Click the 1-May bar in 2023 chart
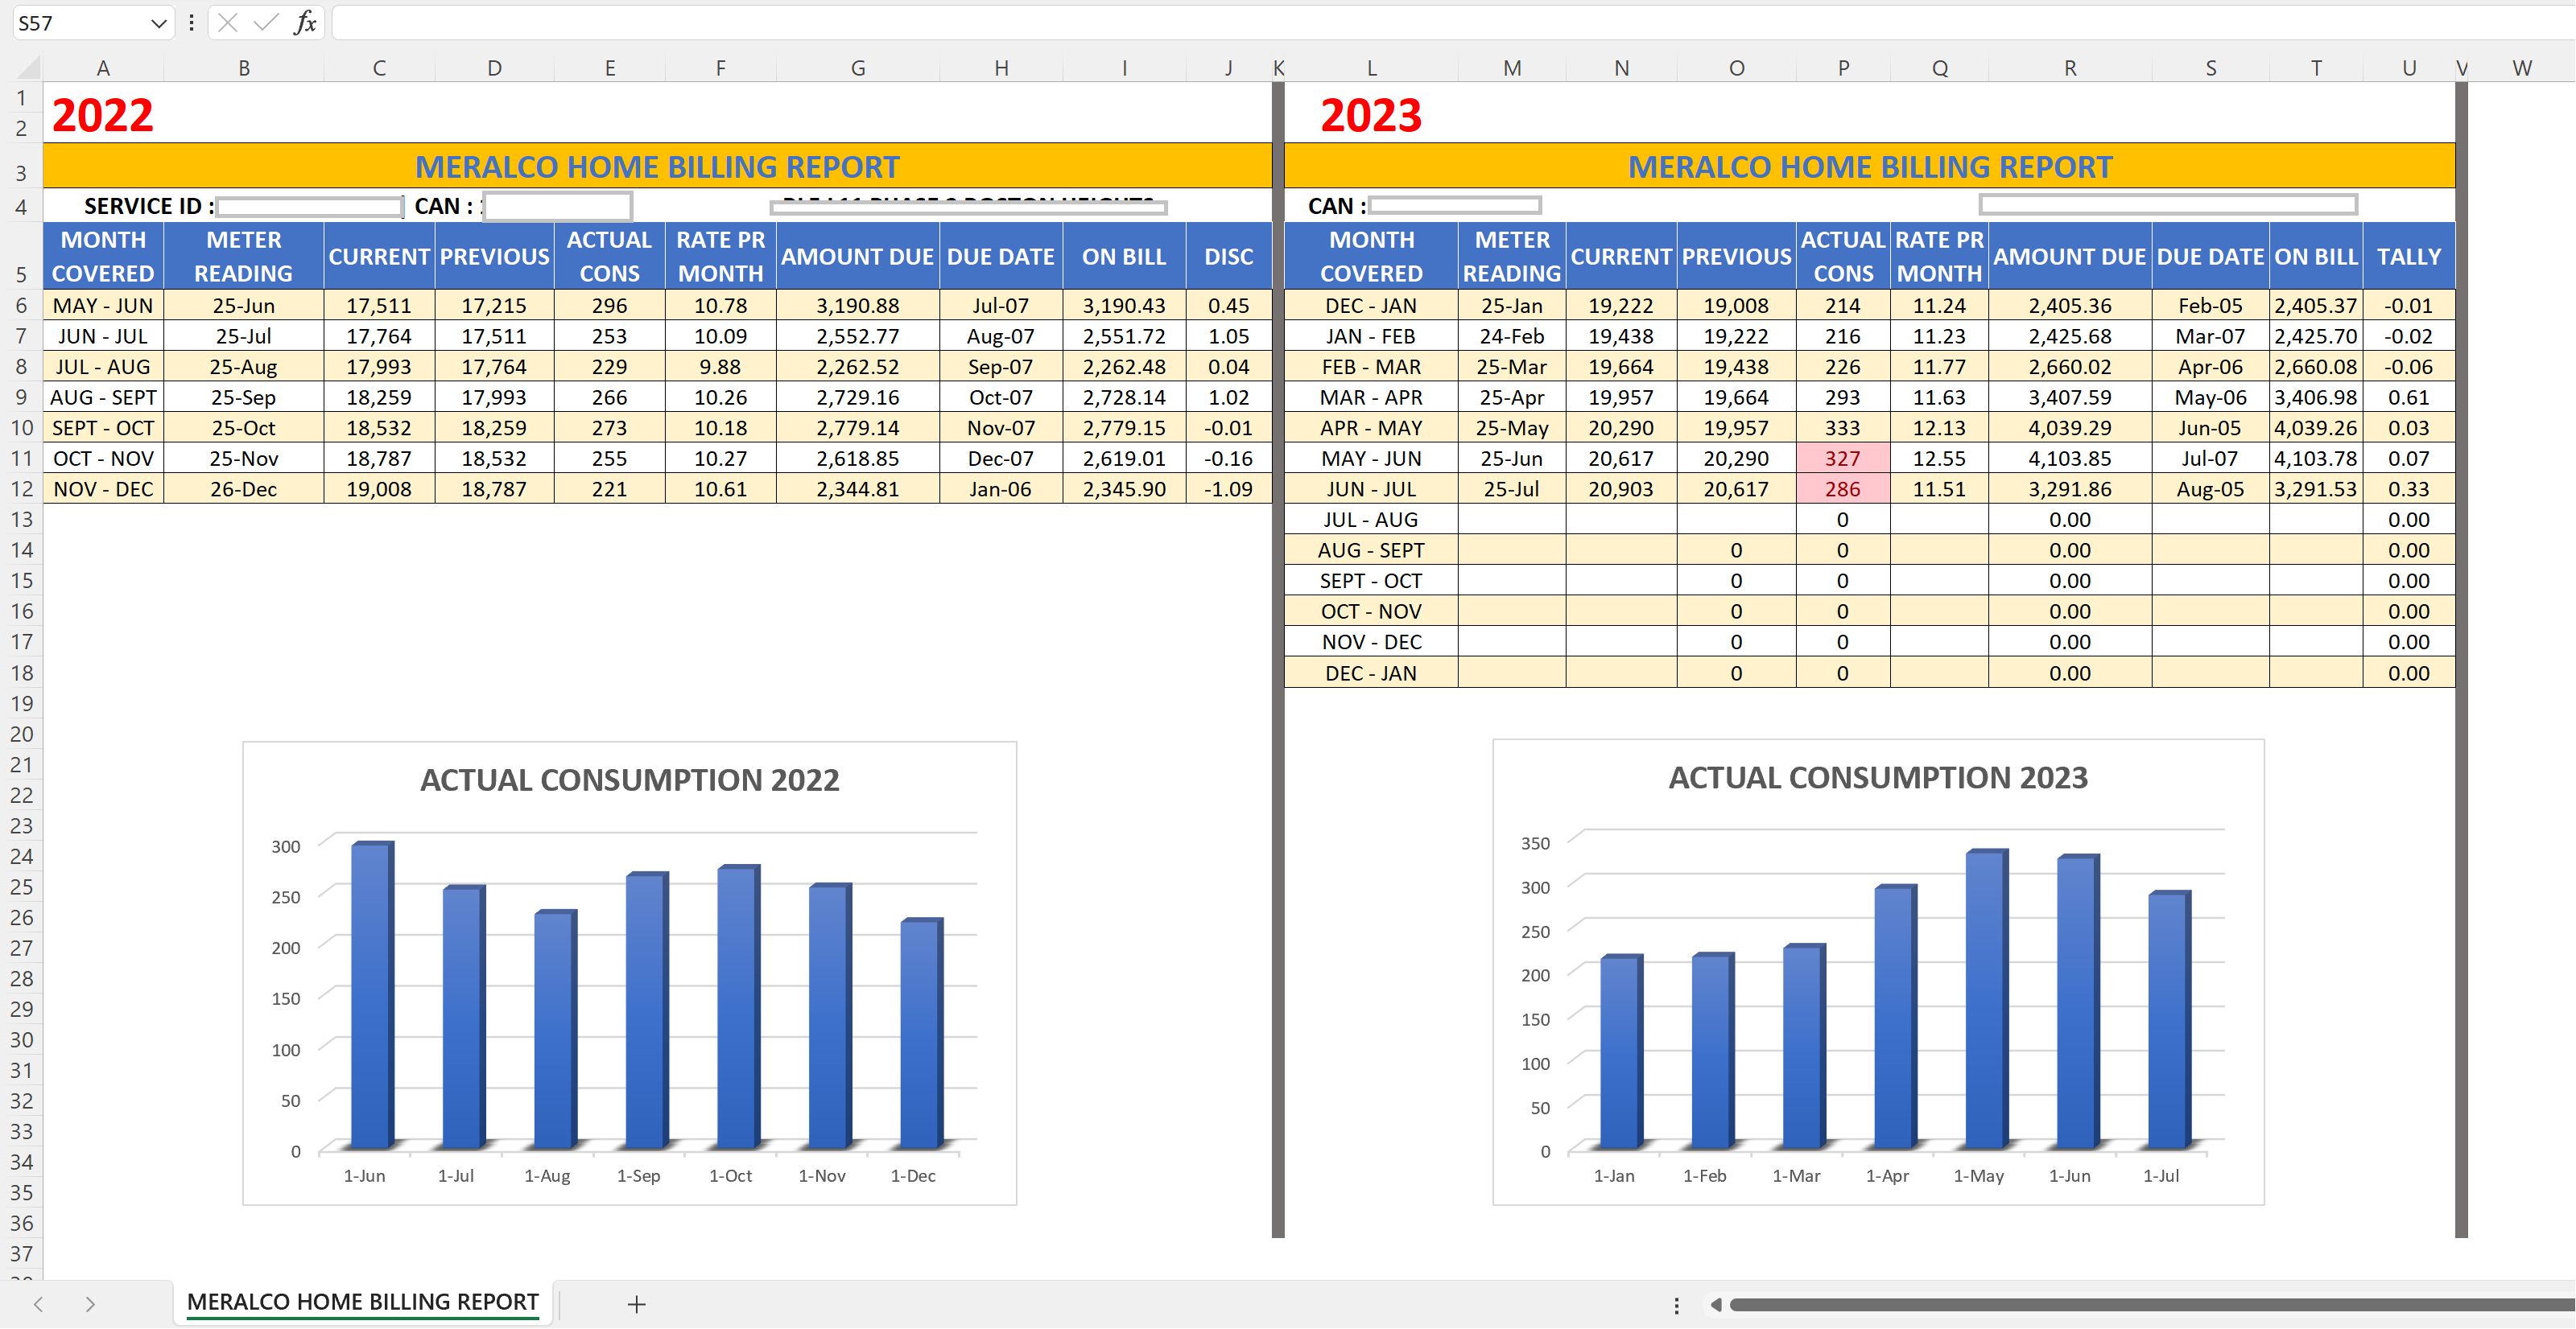 [x=1984, y=999]
